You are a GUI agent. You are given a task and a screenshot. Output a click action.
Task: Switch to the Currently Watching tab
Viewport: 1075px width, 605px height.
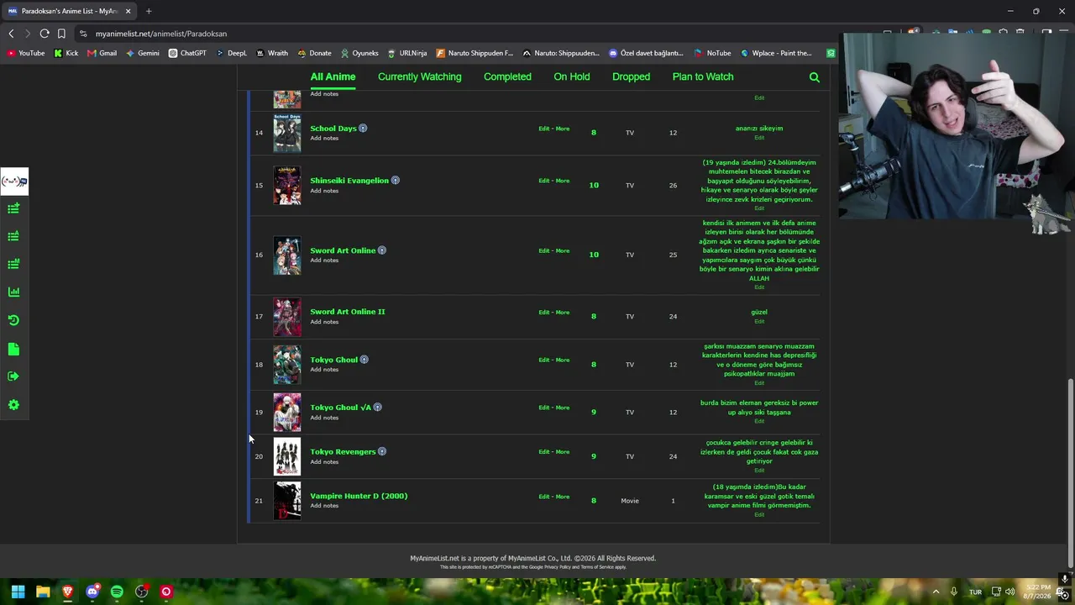coord(419,76)
